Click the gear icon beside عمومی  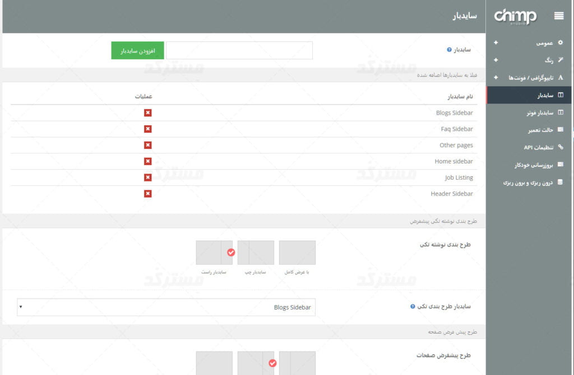pos(560,43)
